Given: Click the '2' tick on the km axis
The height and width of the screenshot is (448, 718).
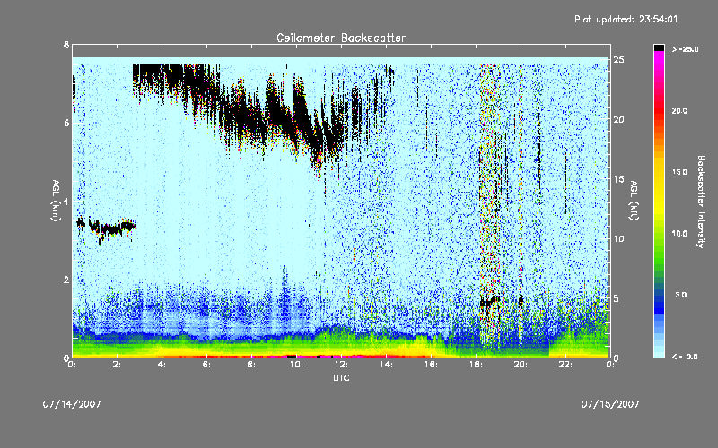Looking at the screenshot, I should click(66, 280).
